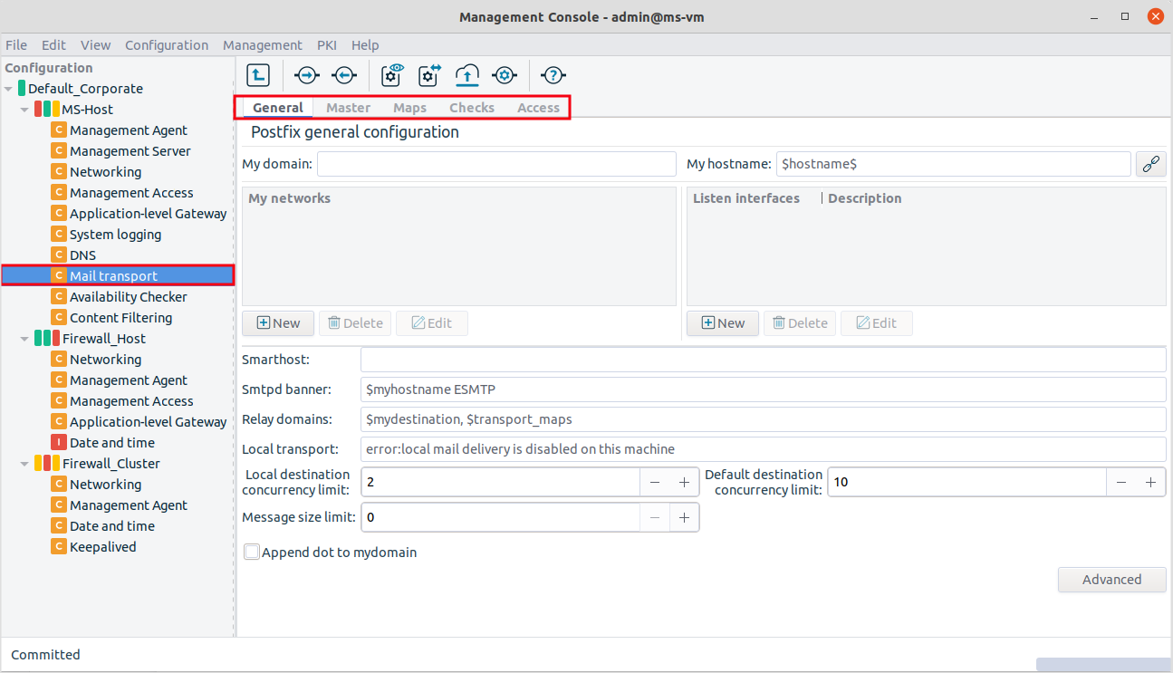Select Networking under Firewall_Cluster
Screen dimensions: 1173x673
click(105, 485)
